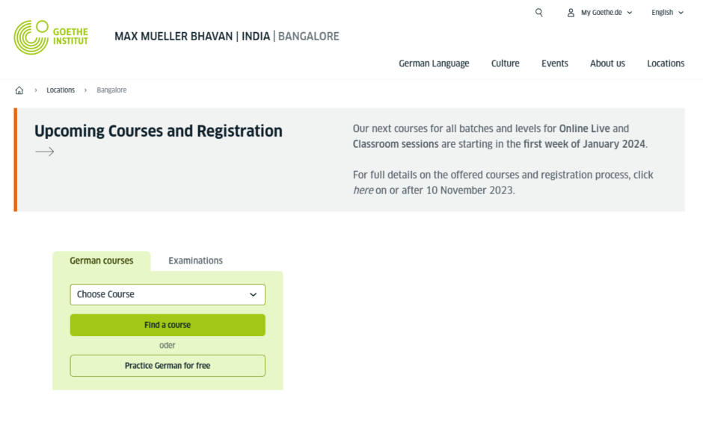Open the German Language menu item
Image resolution: width=703 pixels, height=433 pixels.
pyautogui.click(x=434, y=63)
